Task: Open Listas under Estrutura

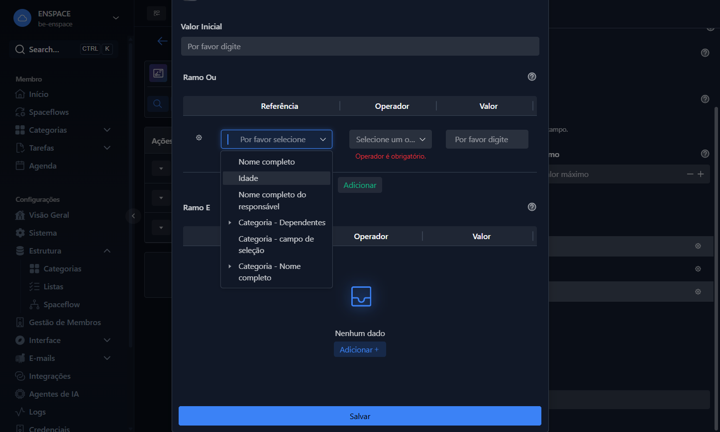Action: pos(53,286)
